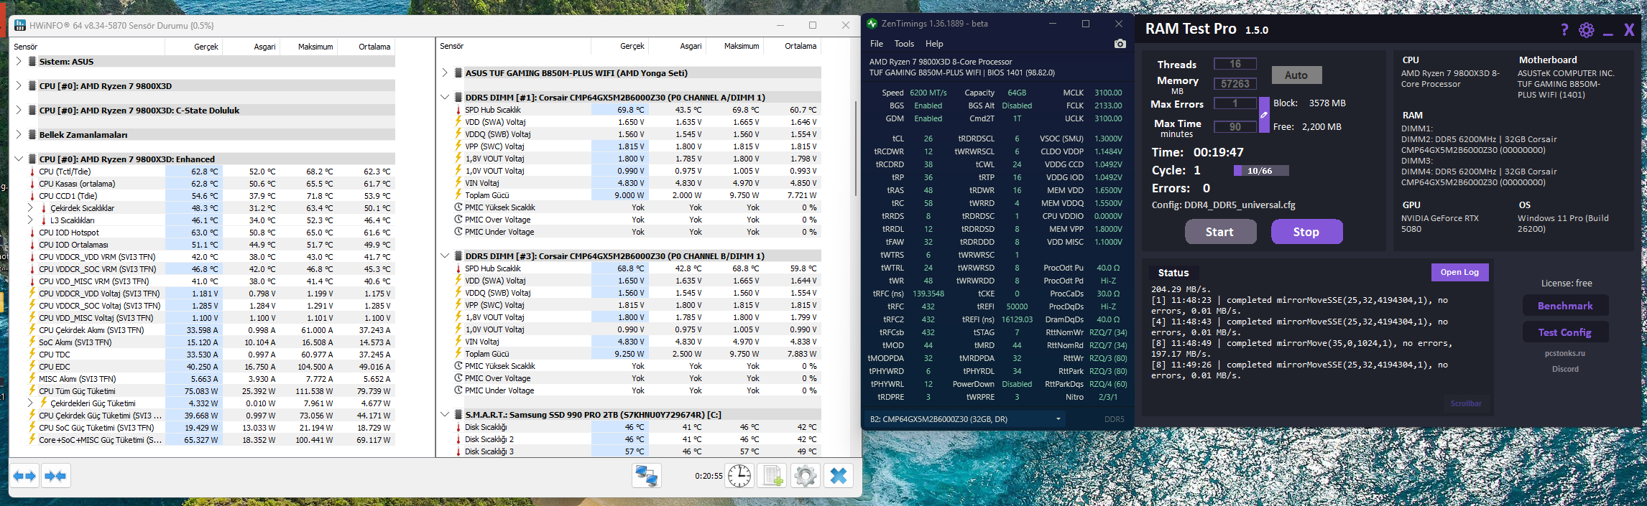Click thermometer icon of DIMM #1 SPD Hub Sıcaklık
Viewport: 1647px width, 506px height.
pyautogui.click(x=458, y=110)
